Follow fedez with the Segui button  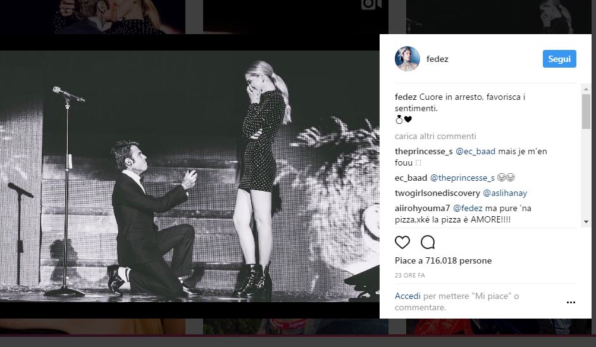pyautogui.click(x=559, y=59)
